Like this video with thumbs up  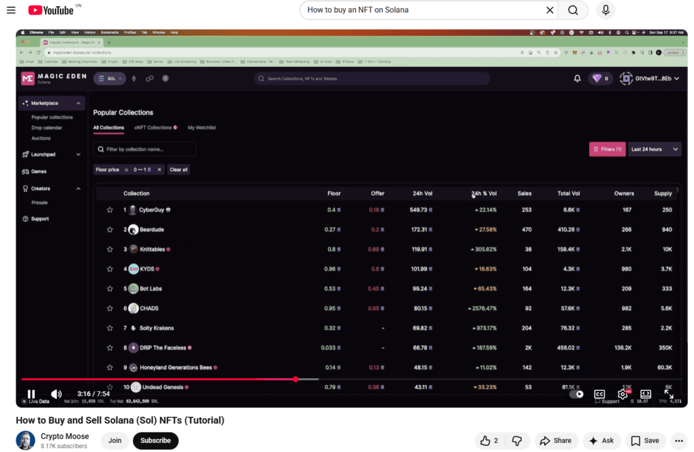(x=489, y=440)
